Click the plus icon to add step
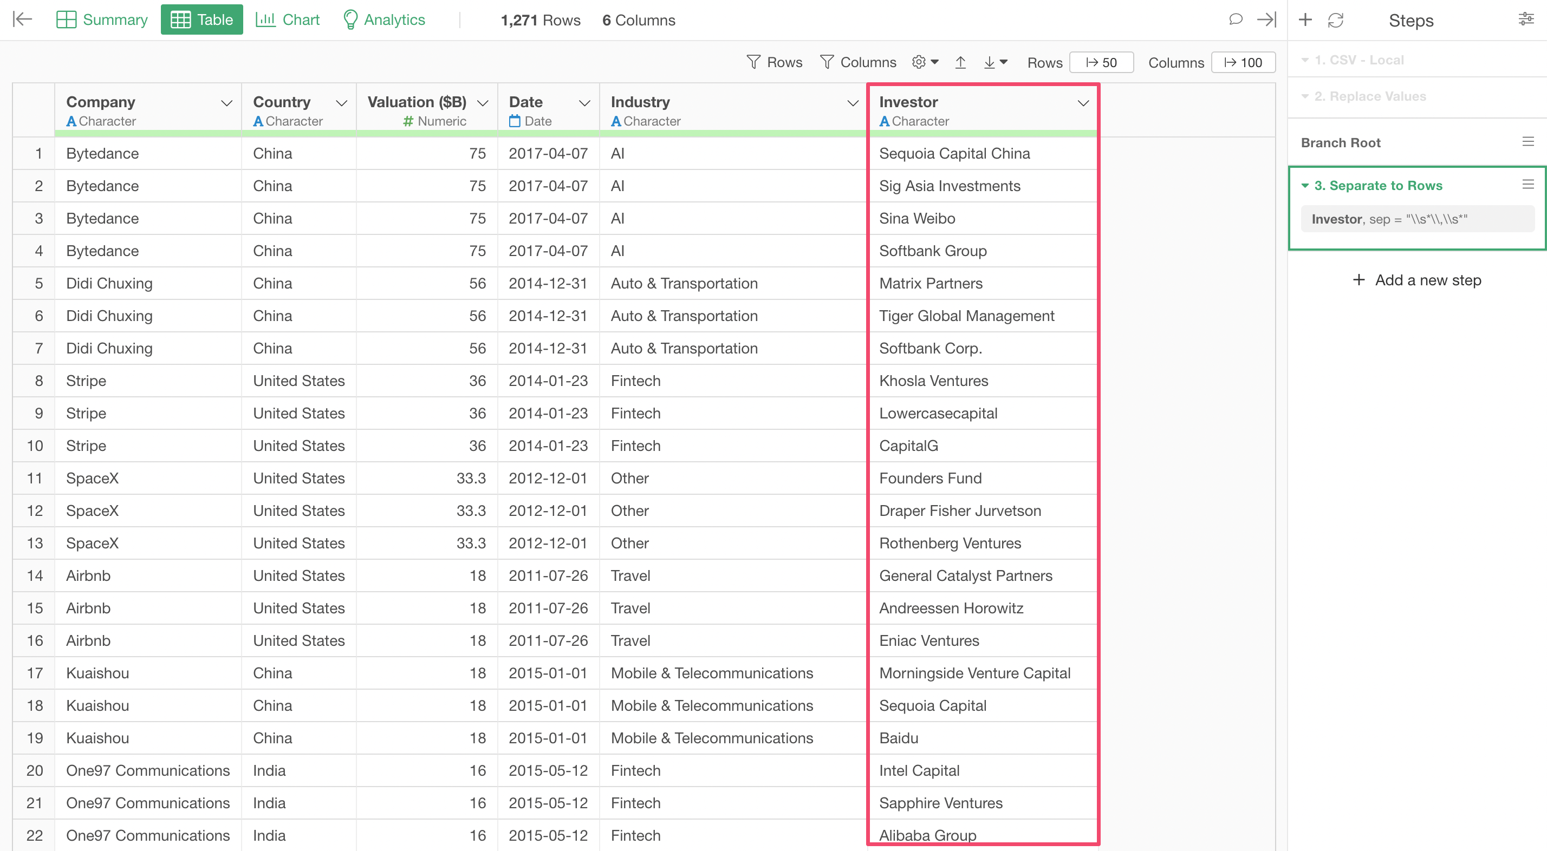 pyautogui.click(x=1305, y=20)
